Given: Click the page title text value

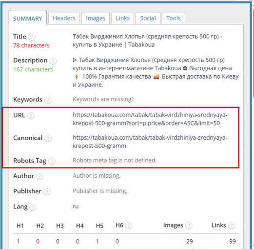Looking at the screenshot, I should pos(147,41).
